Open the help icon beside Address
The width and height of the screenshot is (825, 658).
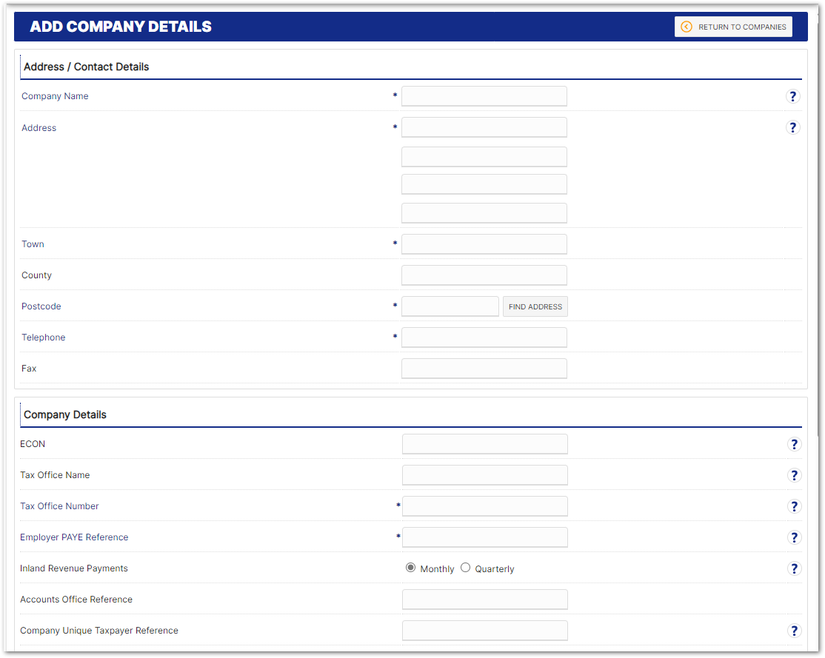(x=792, y=127)
